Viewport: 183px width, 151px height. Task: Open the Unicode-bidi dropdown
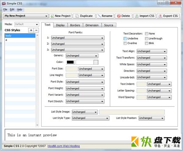pyautogui.click(x=152, y=77)
